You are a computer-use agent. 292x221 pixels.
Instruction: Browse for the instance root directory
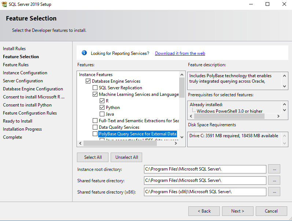pyautogui.click(x=274, y=169)
